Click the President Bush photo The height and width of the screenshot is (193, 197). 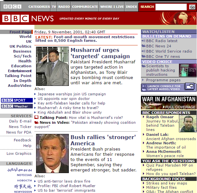52,153
